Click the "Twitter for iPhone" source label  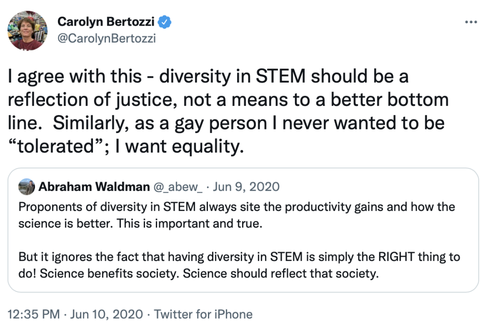pos(203,314)
